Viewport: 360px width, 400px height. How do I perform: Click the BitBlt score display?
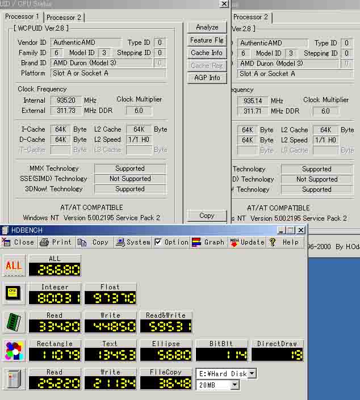[221, 355]
